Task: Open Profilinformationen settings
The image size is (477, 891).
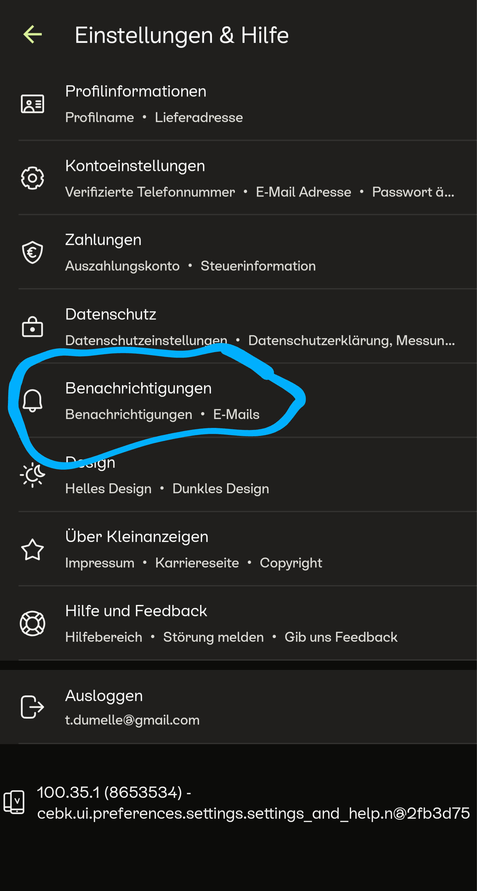Action: point(135,91)
